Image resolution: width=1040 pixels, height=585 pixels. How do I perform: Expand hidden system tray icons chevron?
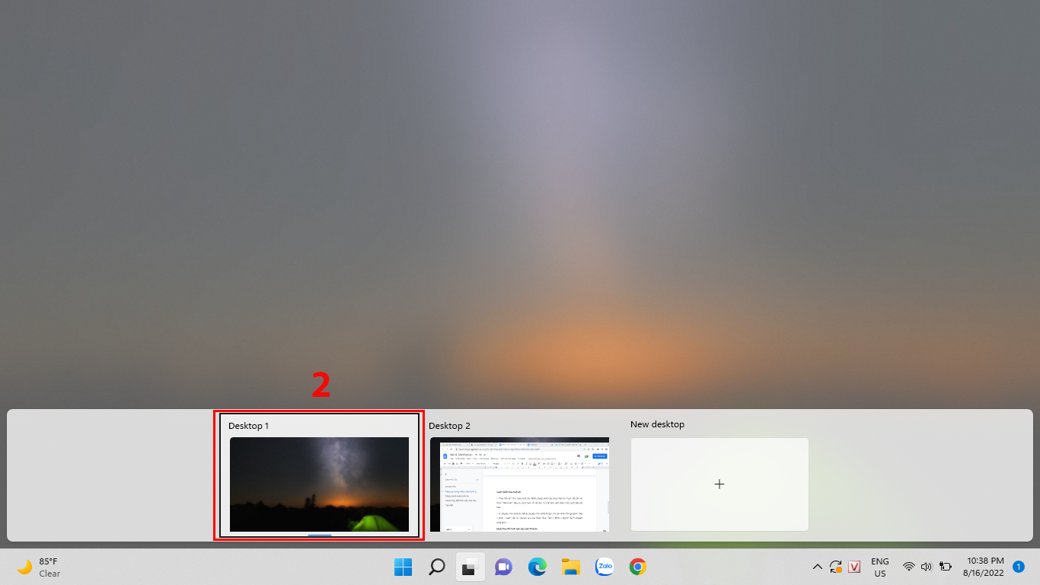(x=817, y=567)
